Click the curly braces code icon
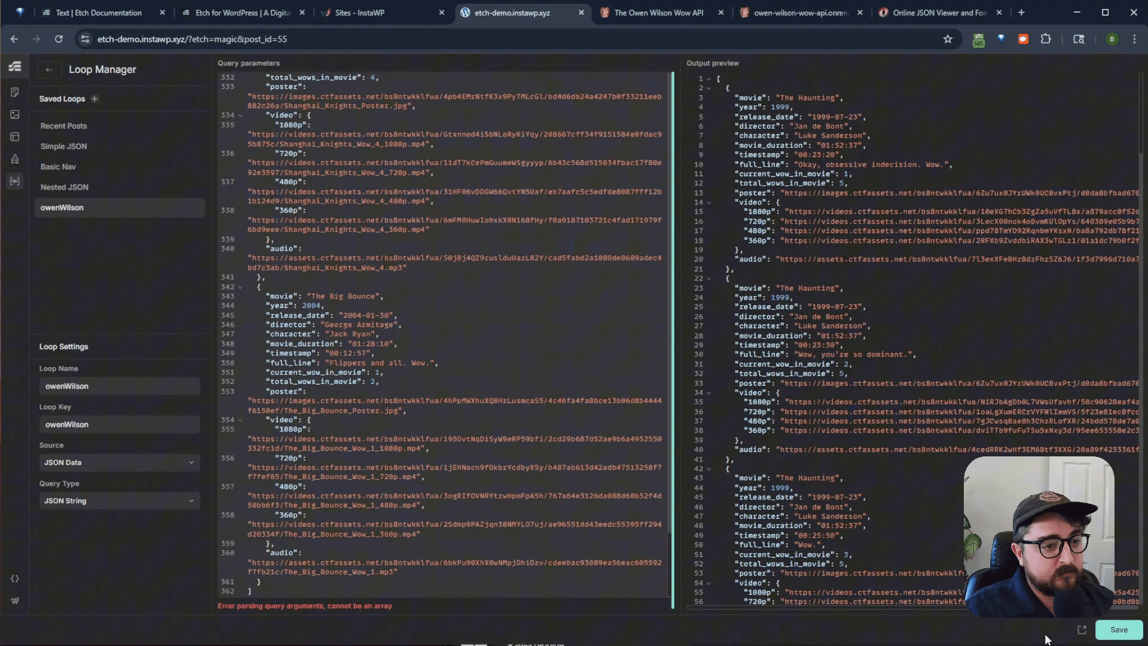This screenshot has width=1148, height=646. pos(15,579)
